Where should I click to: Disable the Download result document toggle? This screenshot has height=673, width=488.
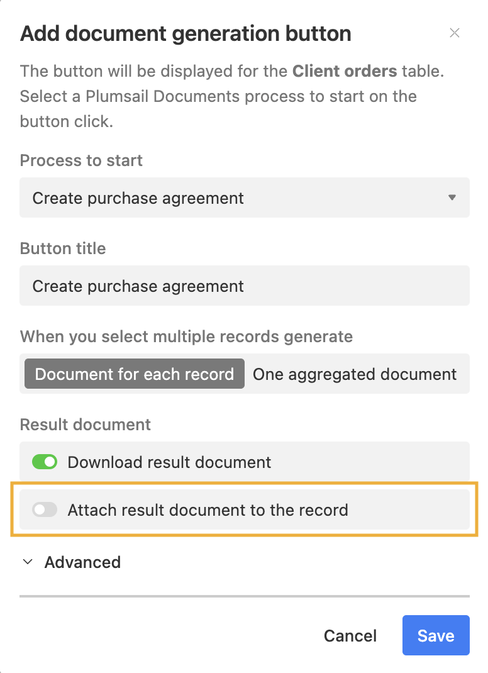(x=44, y=462)
